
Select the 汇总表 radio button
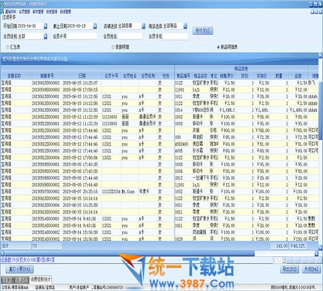8,47
